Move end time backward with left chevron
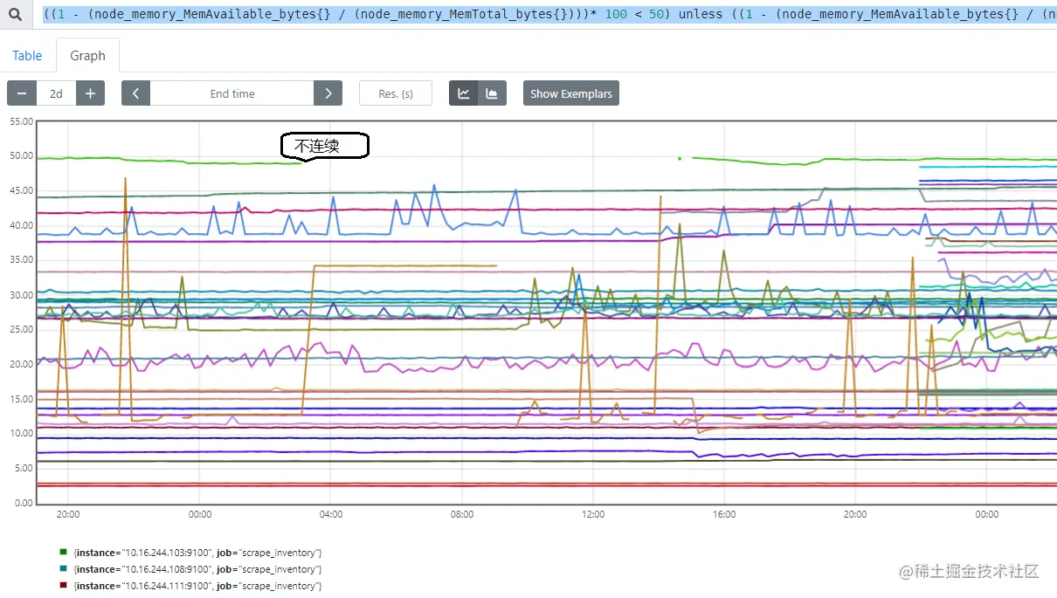Image resolution: width=1057 pixels, height=598 pixels. (x=136, y=93)
